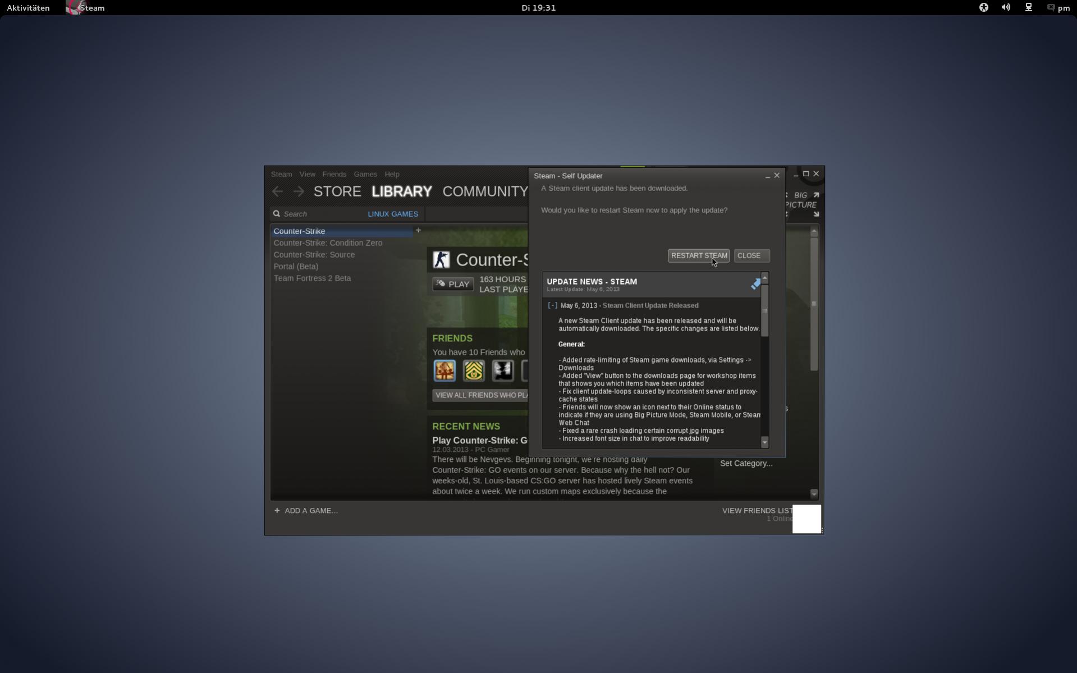Click the plus icon beside the game list
Image resolution: width=1077 pixels, height=673 pixels.
[418, 230]
